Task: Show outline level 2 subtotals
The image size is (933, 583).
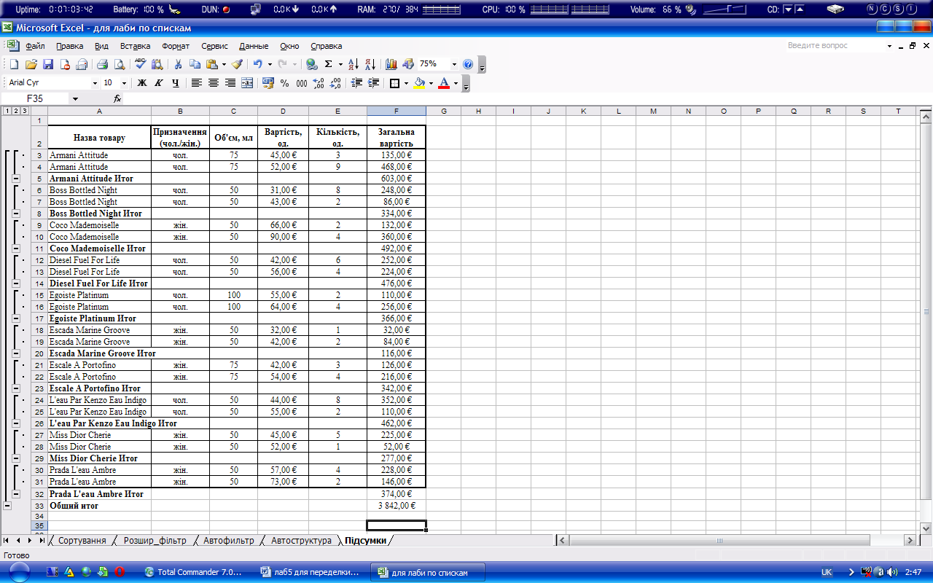Action: 16,111
